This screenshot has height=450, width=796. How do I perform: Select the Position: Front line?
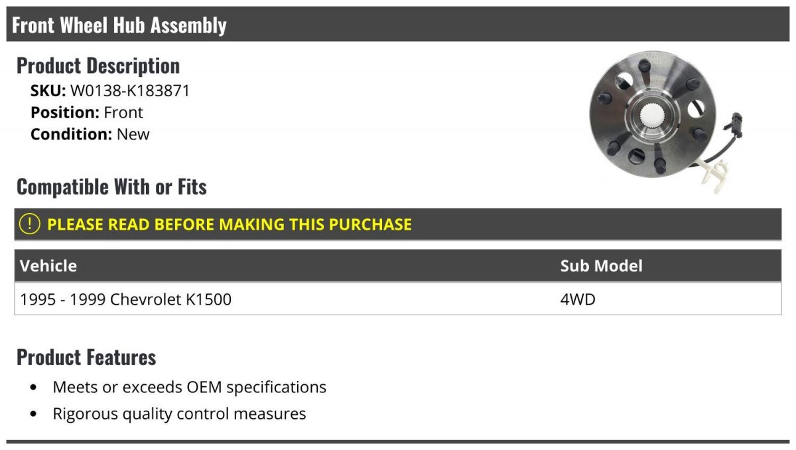point(87,112)
